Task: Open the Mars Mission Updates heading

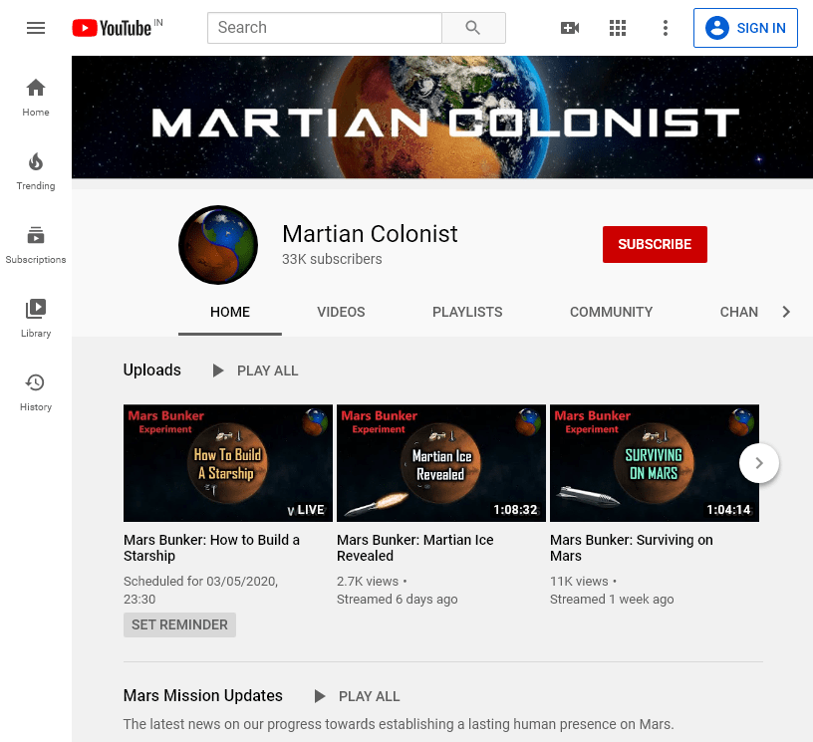Action: tap(202, 695)
